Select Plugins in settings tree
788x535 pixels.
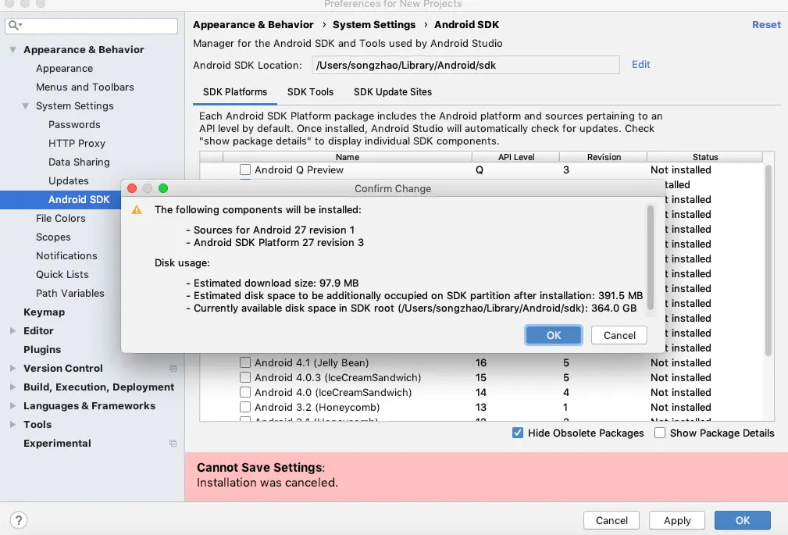click(x=42, y=349)
